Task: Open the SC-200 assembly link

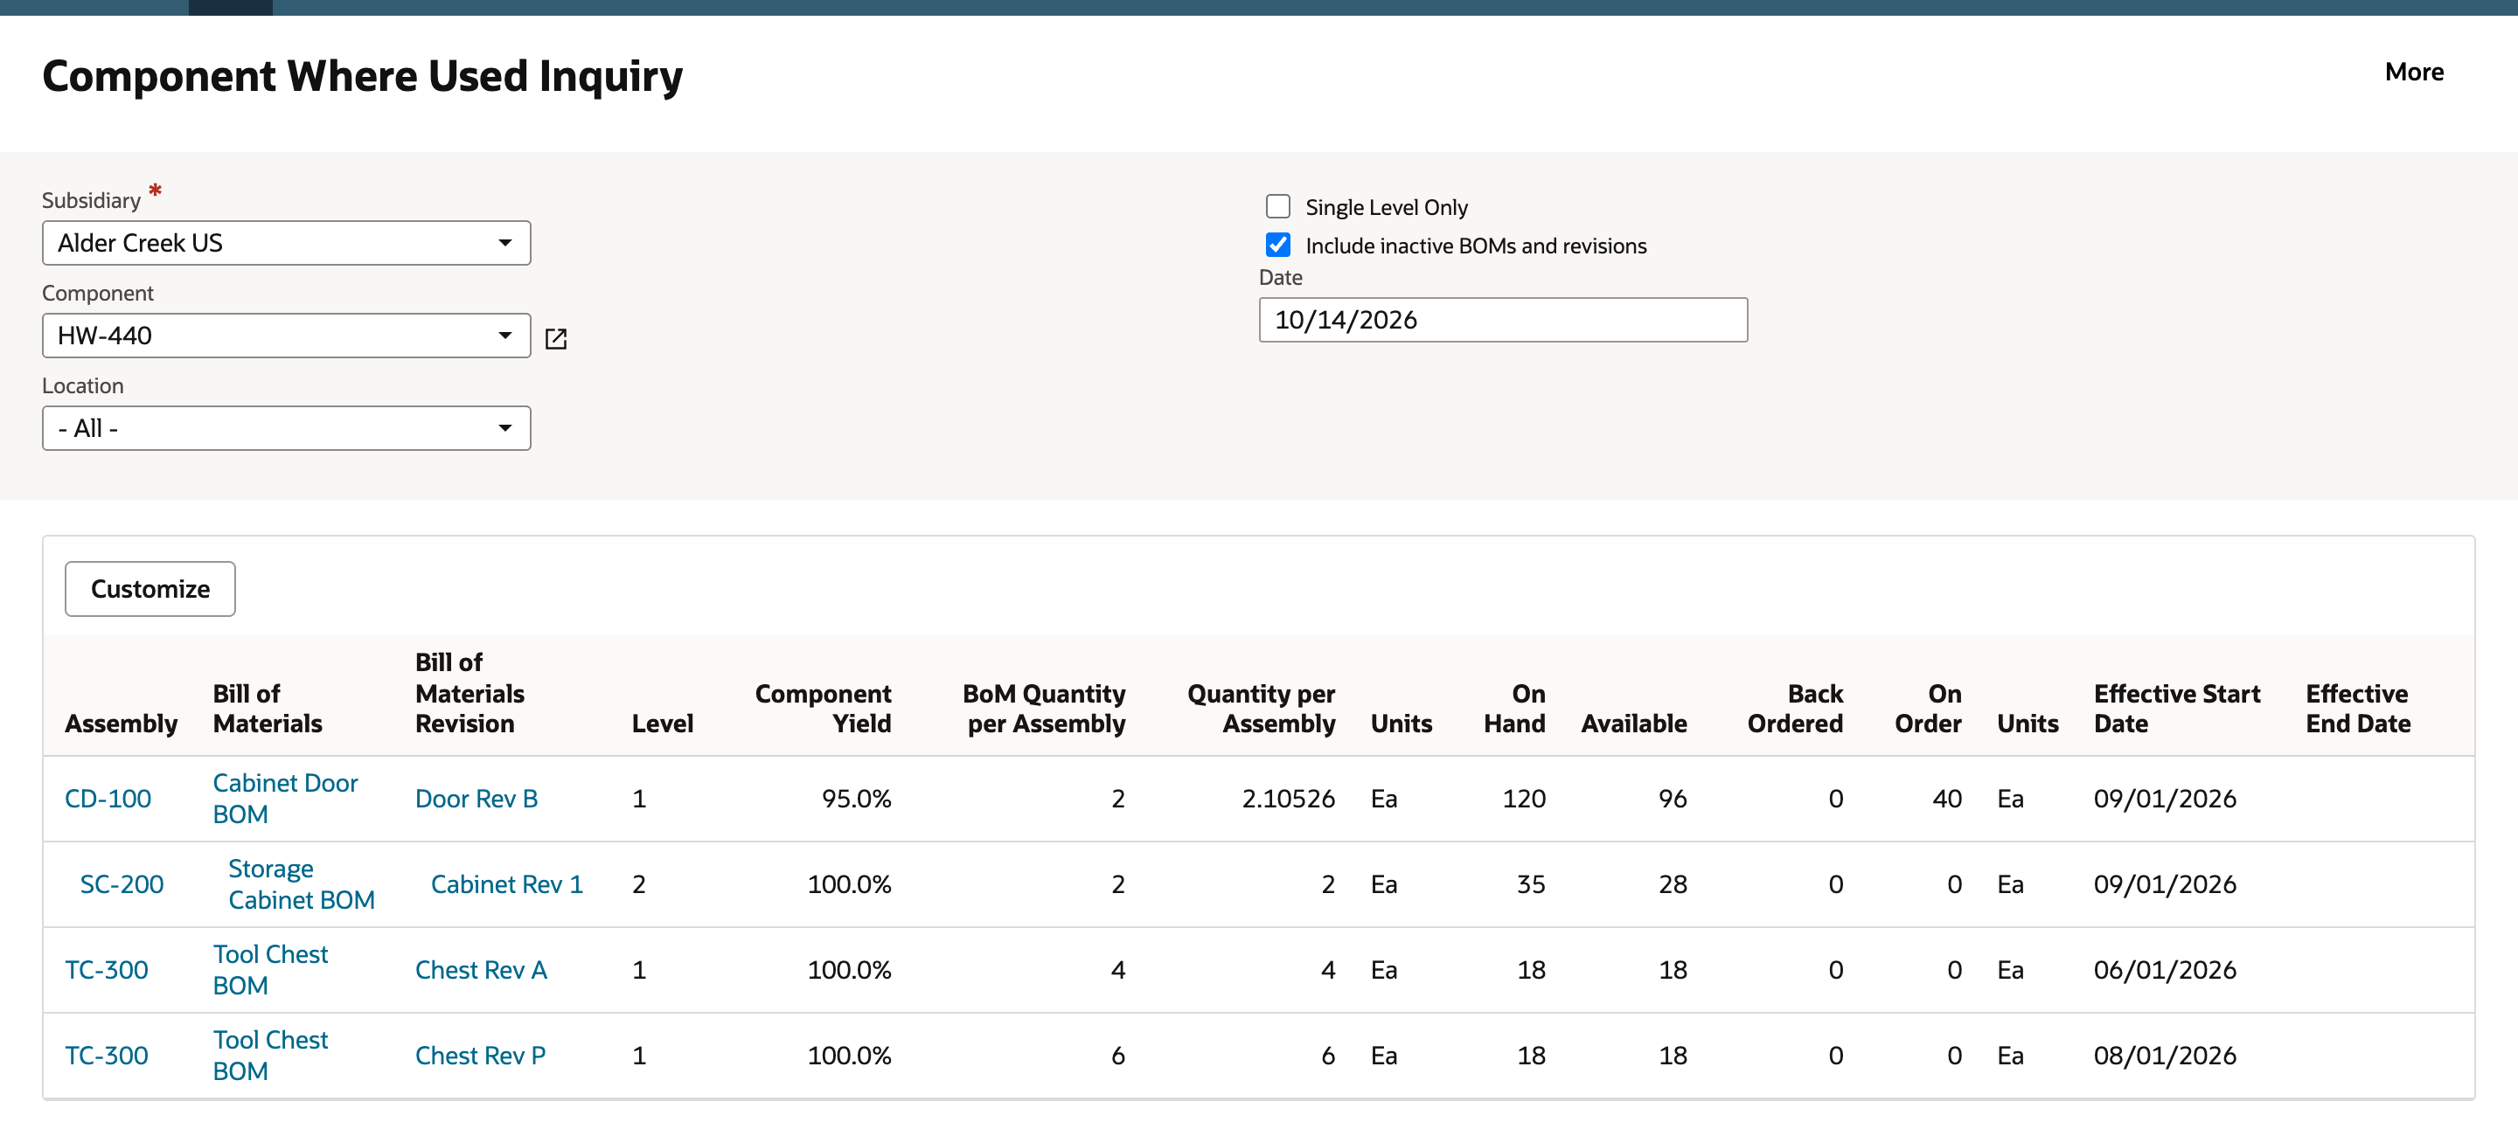Action: click(x=122, y=885)
